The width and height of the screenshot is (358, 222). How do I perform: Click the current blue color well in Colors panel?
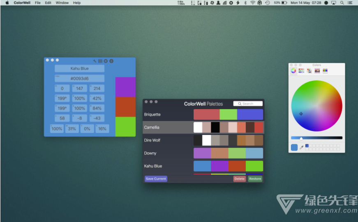pyautogui.click(x=294, y=147)
